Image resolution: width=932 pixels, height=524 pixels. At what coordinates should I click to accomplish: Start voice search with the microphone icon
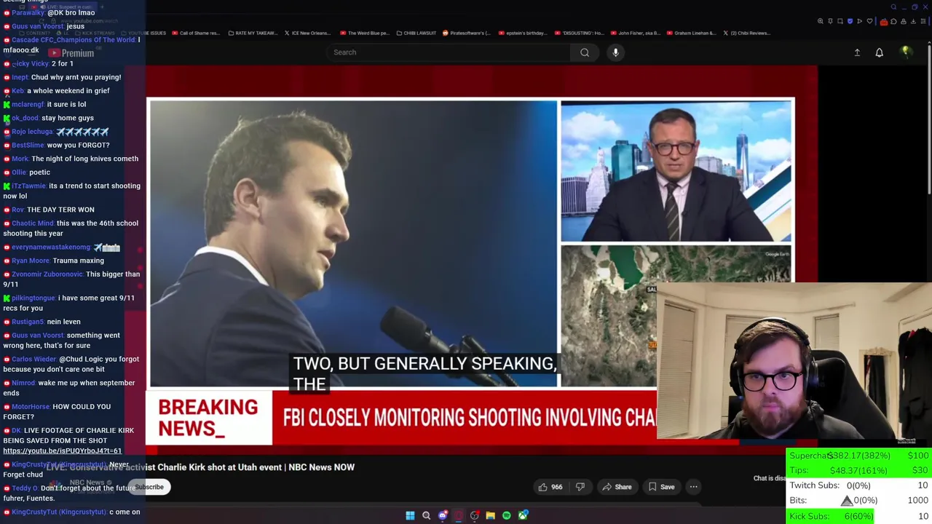pyautogui.click(x=615, y=52)
